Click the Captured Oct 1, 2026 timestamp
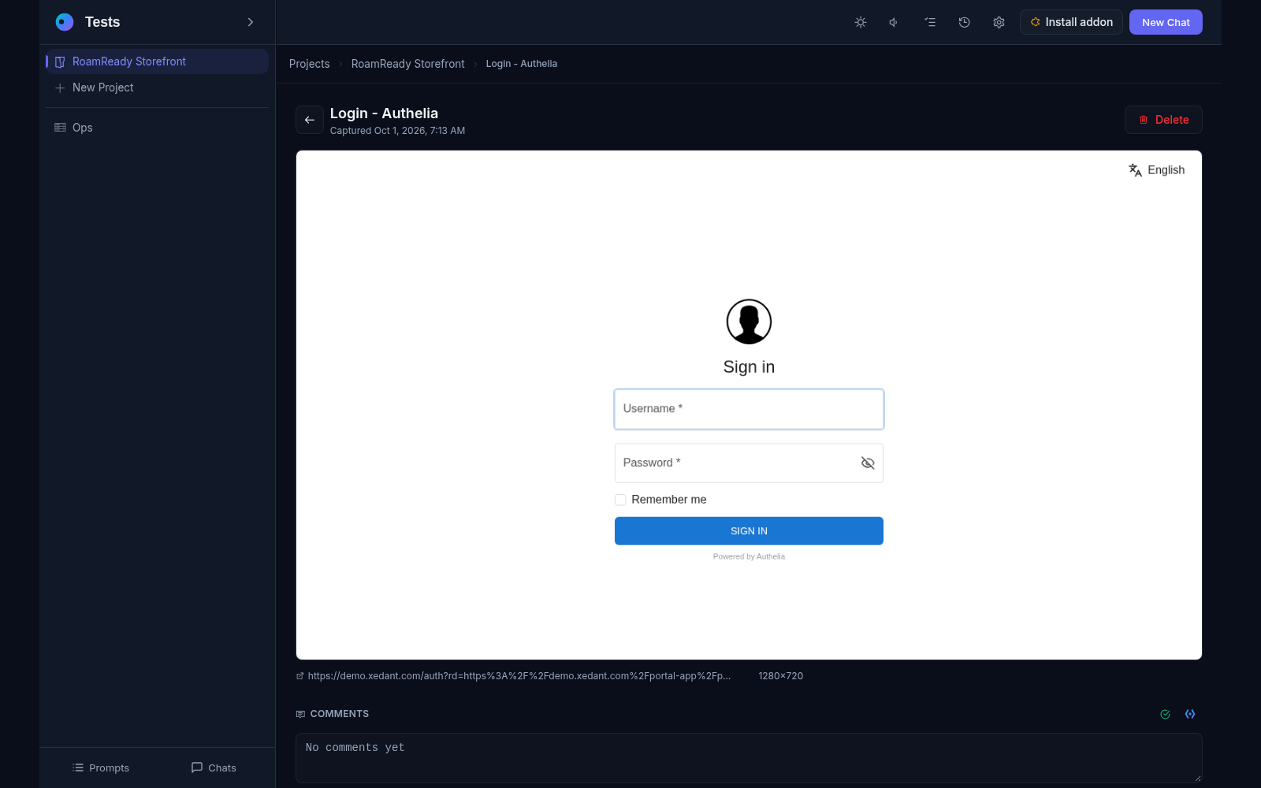The height and width of the screenshot is (788, 1261). [x=397, y=131]
